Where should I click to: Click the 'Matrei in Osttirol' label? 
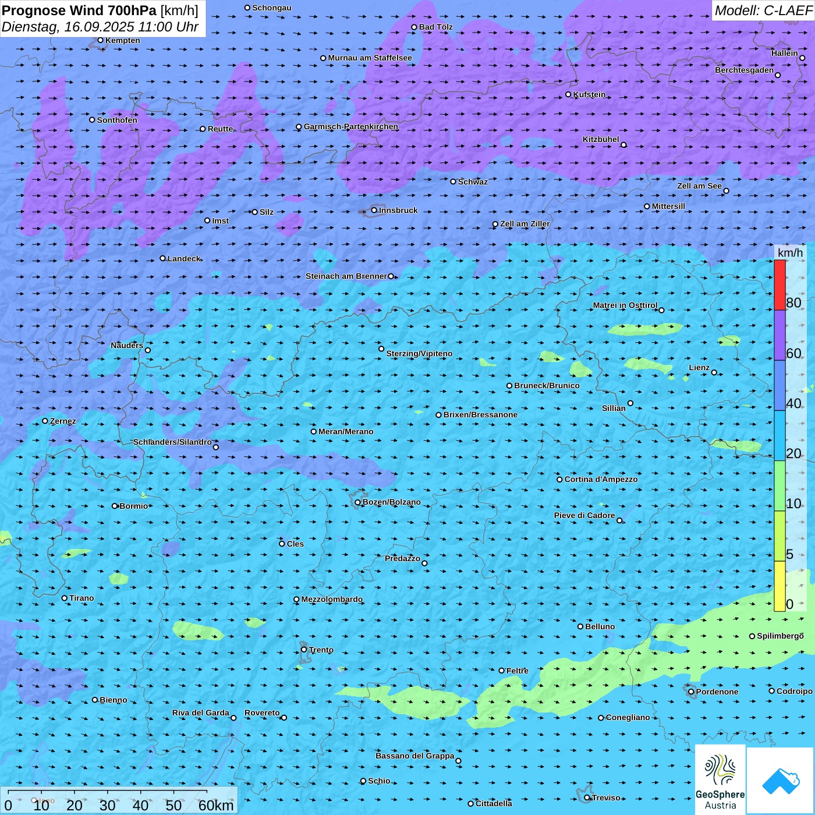click(625, 305)
